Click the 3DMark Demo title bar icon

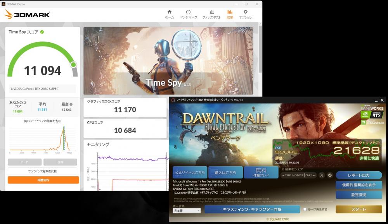coord(3,4)
